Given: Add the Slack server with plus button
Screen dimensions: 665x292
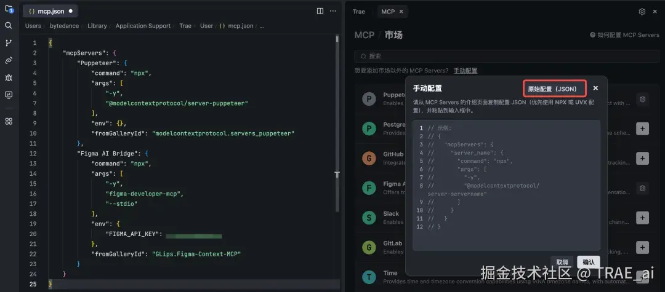Looking at the screenshot, I should [642, 218].
